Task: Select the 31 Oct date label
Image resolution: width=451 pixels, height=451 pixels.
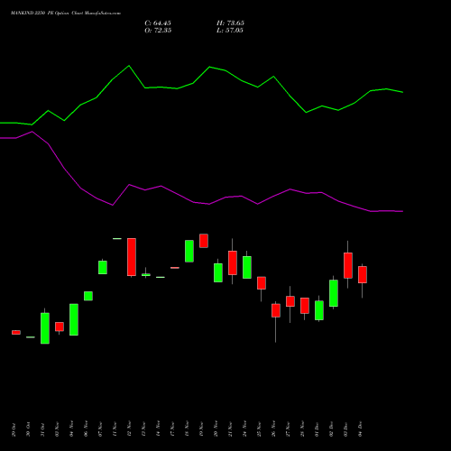Action: (x=42, y=429)
